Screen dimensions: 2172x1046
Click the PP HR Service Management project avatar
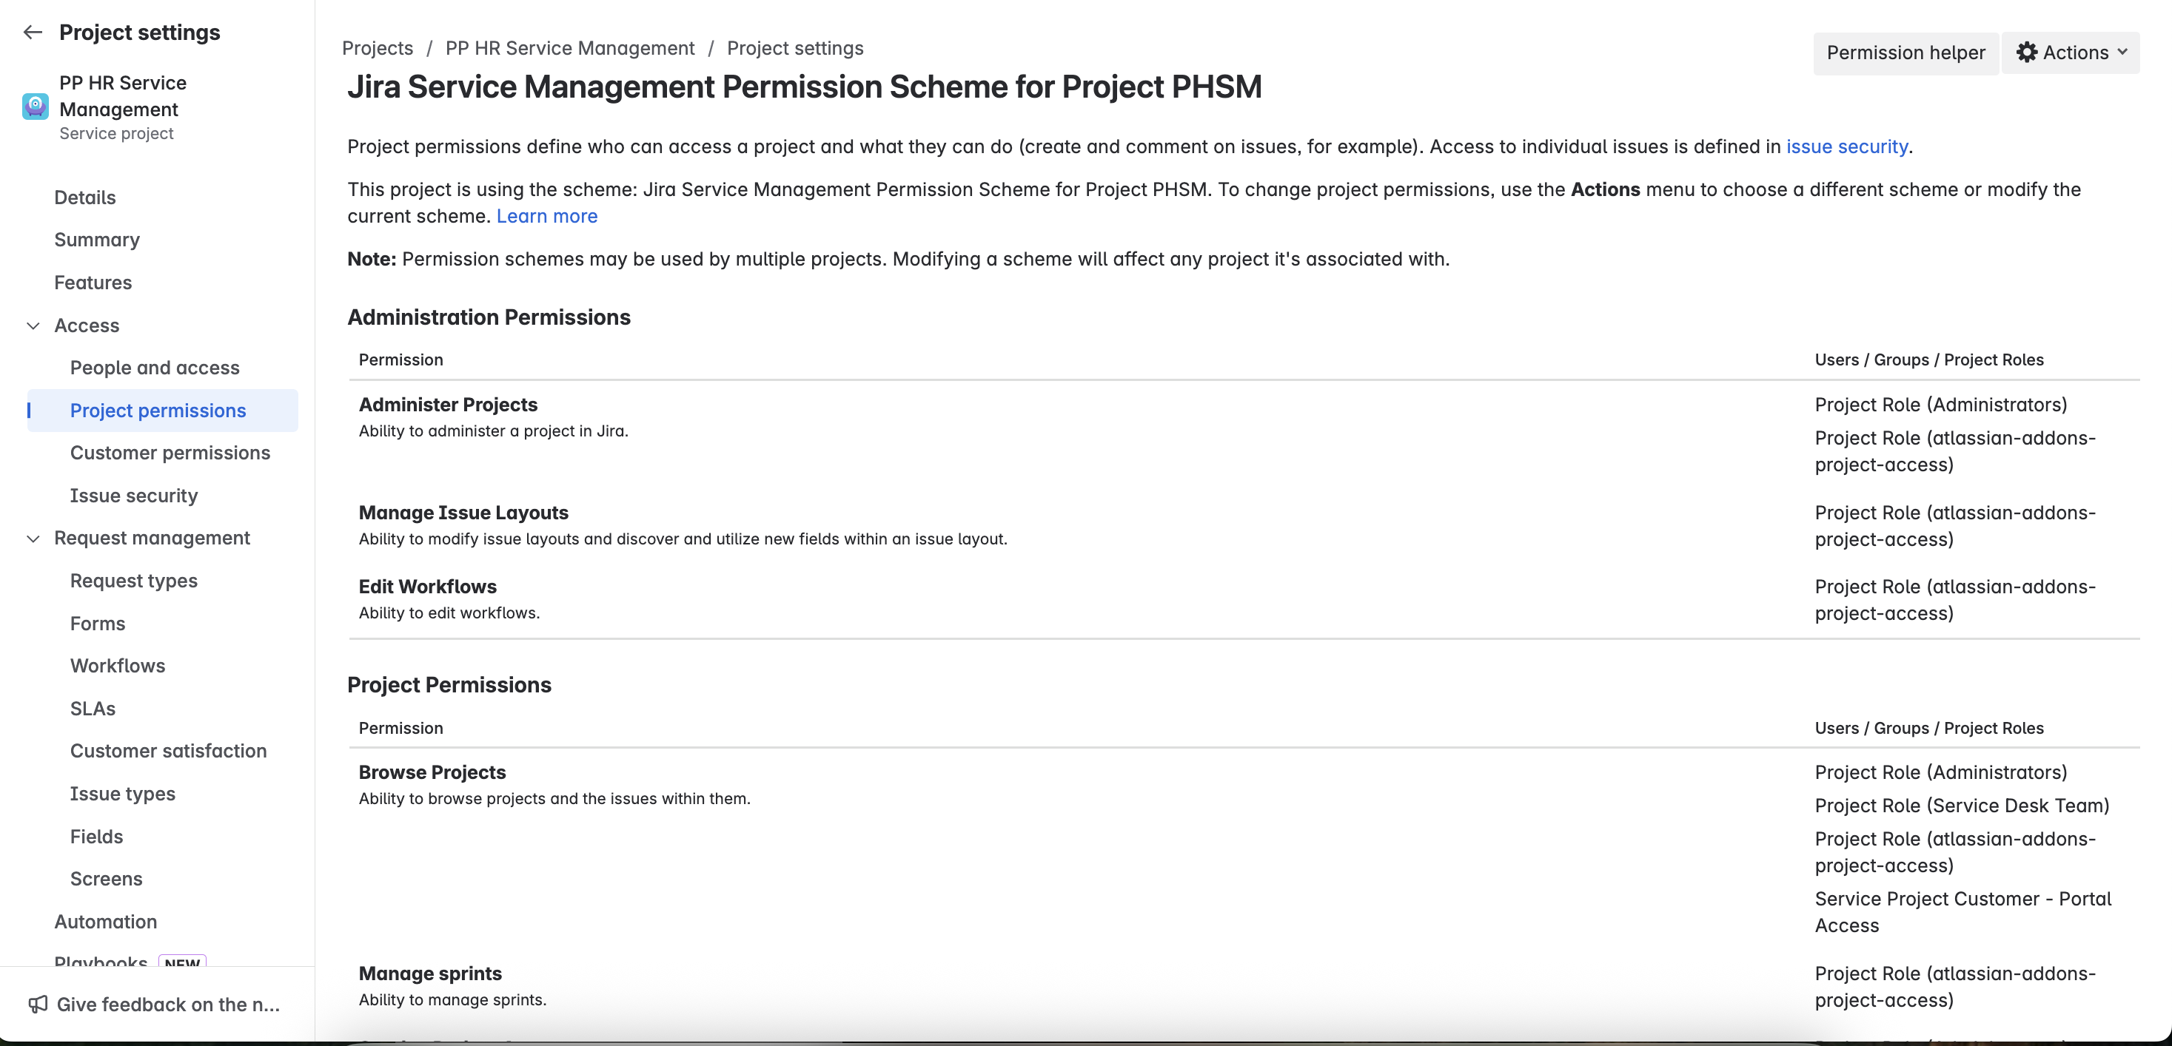[35, 107]
